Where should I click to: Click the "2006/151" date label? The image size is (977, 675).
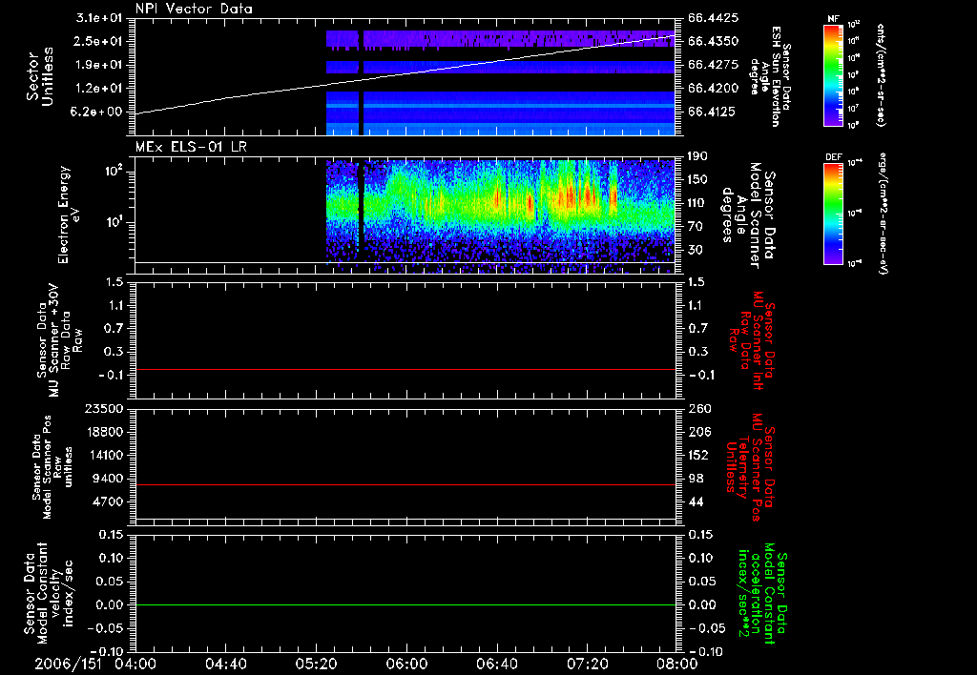pyautogui.click(x=68, y=664)
